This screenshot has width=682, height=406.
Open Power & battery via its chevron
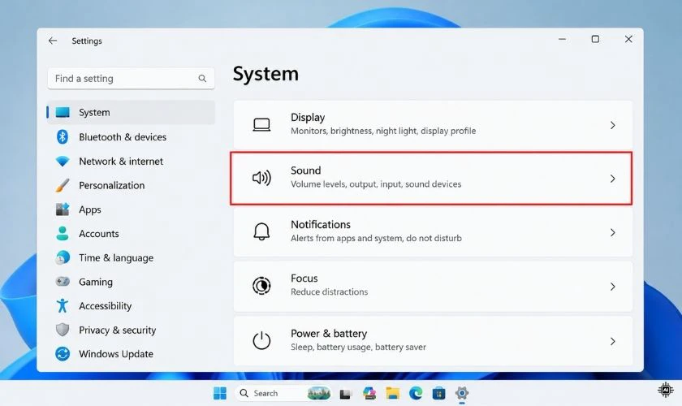(612, 341)
